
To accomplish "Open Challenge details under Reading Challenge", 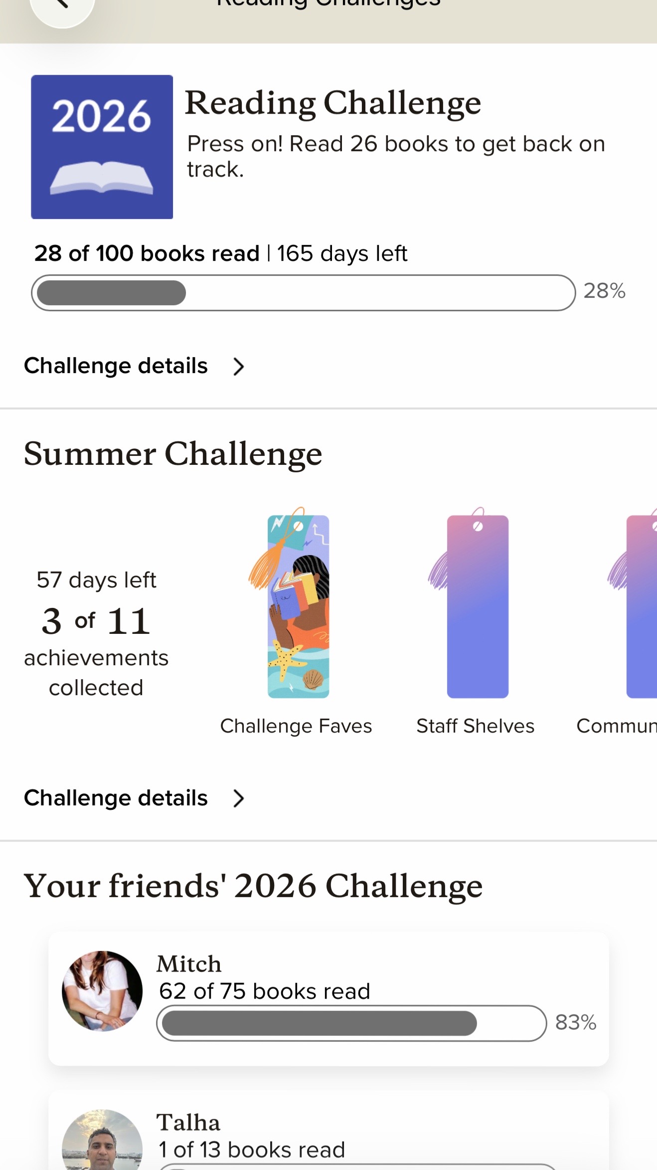I will coord(116,366).
